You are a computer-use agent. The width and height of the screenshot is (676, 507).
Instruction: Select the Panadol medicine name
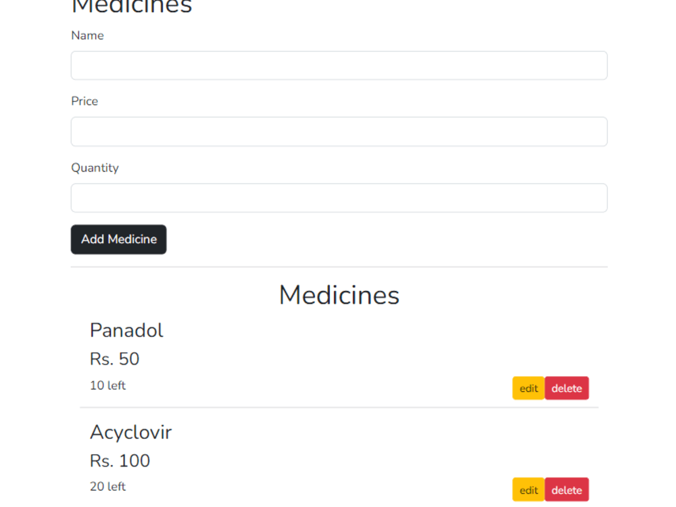[126, 330]
